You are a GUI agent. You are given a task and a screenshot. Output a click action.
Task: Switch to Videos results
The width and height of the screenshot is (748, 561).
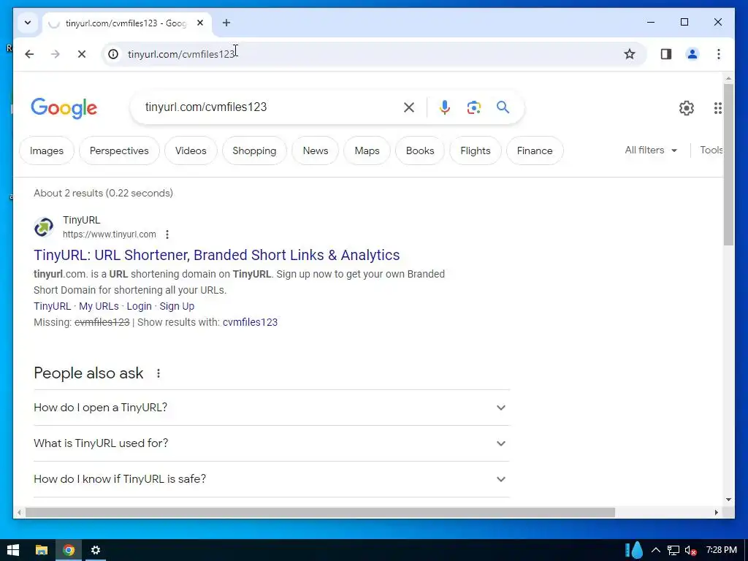click(191, 150)
